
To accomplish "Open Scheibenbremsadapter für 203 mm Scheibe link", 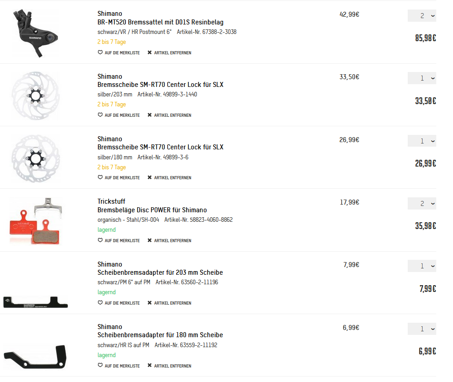I will tap(160, 272).
